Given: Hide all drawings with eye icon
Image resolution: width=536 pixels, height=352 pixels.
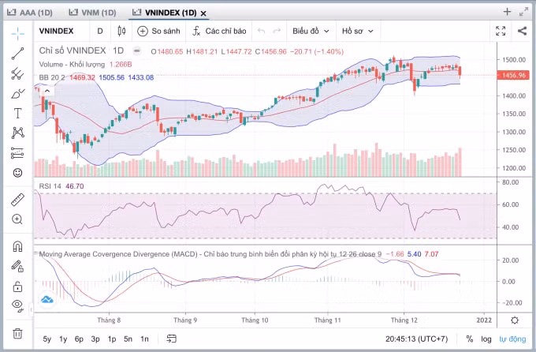Looking at the screenshot, I should click(x=17, y=305).
